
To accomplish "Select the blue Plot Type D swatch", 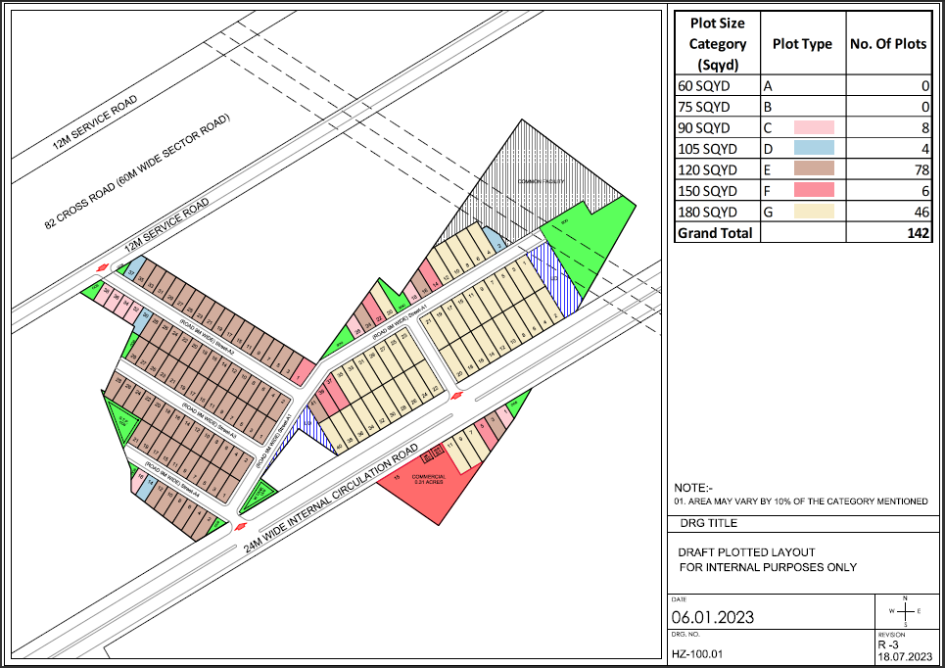I will tap(813, 148).
